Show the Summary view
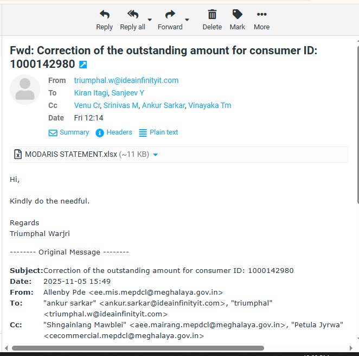The height and width of the screenshot is (356, 359). (69, 132)
